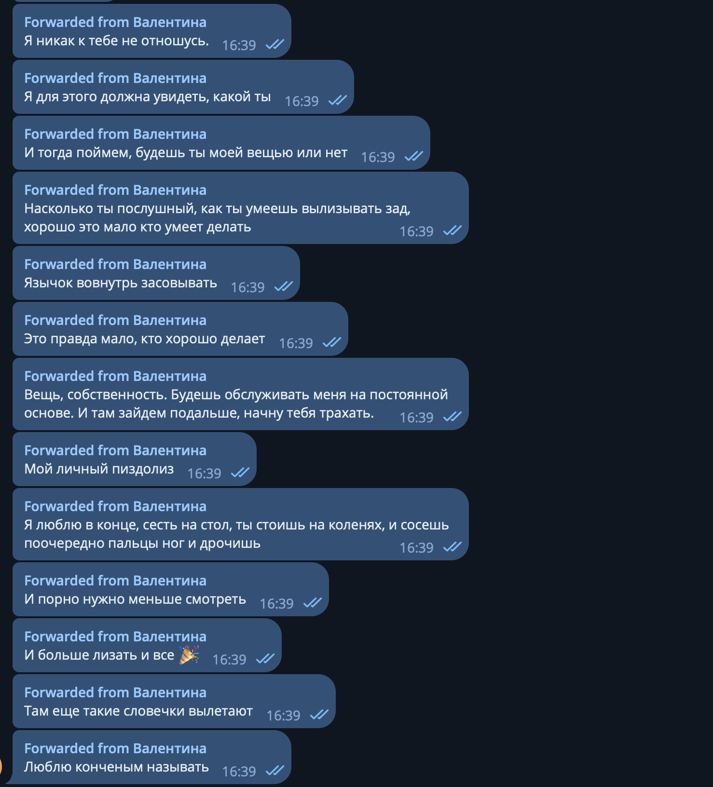
Task: Click sender avatar sliver beside last message
Action: point(1,767)
